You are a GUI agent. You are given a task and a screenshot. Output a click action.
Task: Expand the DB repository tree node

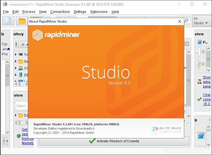tap(16, 75)
